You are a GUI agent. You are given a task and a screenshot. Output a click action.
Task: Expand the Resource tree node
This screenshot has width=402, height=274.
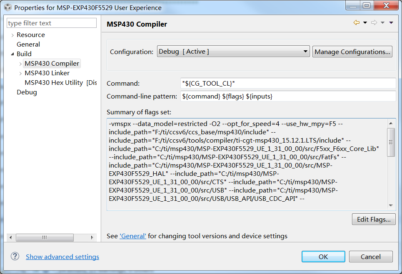pyautogui.click(x=12, y=35)
